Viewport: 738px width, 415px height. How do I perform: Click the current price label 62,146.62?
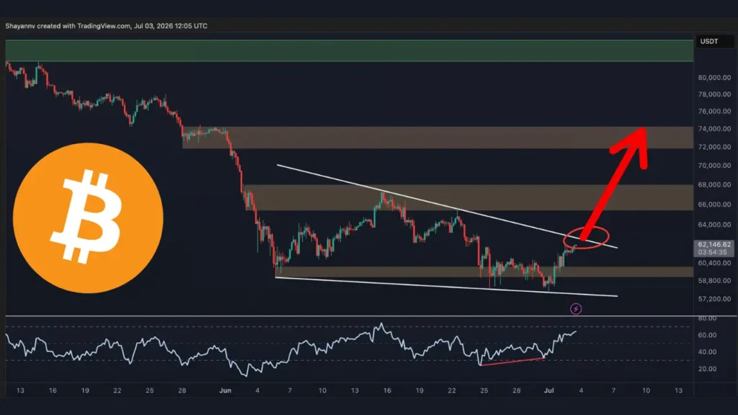pyautogui.click(x=714, y=244)
